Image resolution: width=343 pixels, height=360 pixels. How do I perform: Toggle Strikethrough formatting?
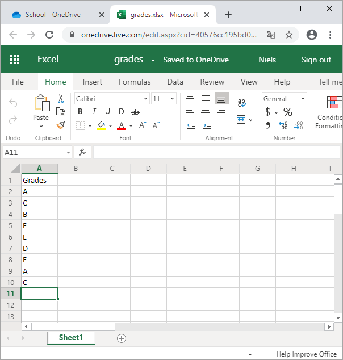coord(135,112)
